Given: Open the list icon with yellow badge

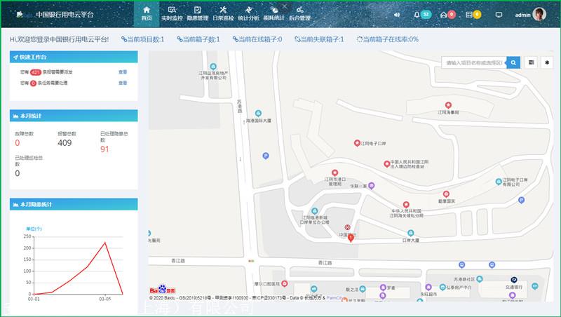Looking at the screenshot, I should [473, 14].
